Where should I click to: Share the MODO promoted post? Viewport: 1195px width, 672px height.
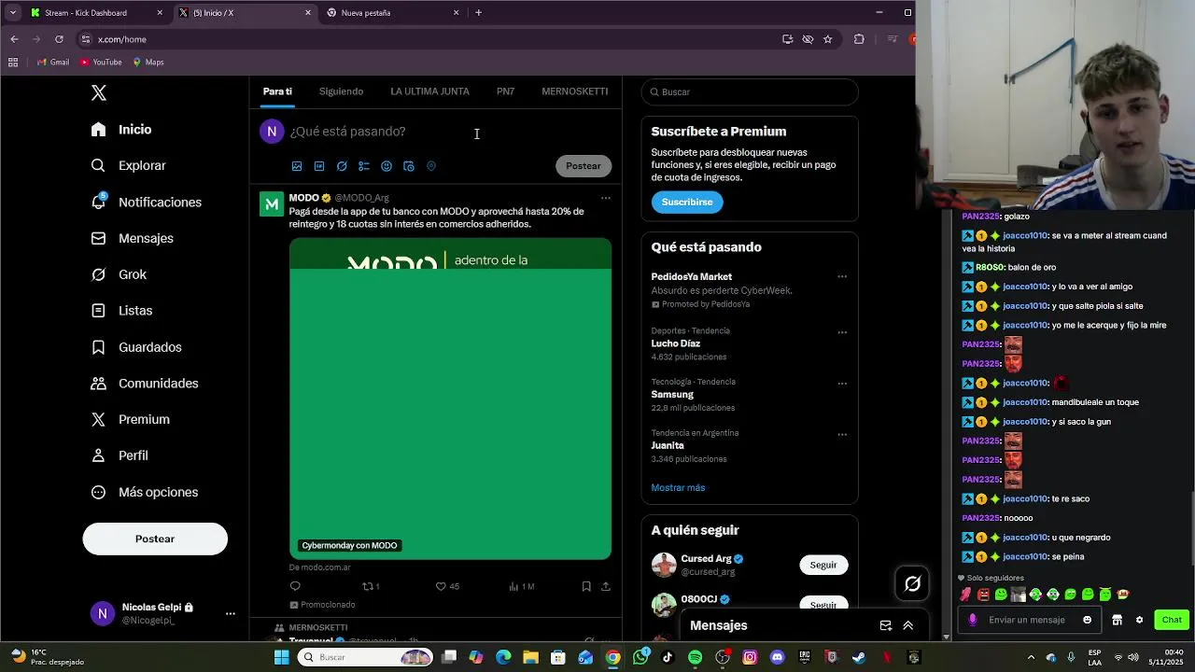(x=606, y=586)
